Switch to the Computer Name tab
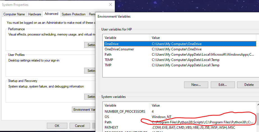The height and width of the screenshot is (132, 259). pos(14,14)
